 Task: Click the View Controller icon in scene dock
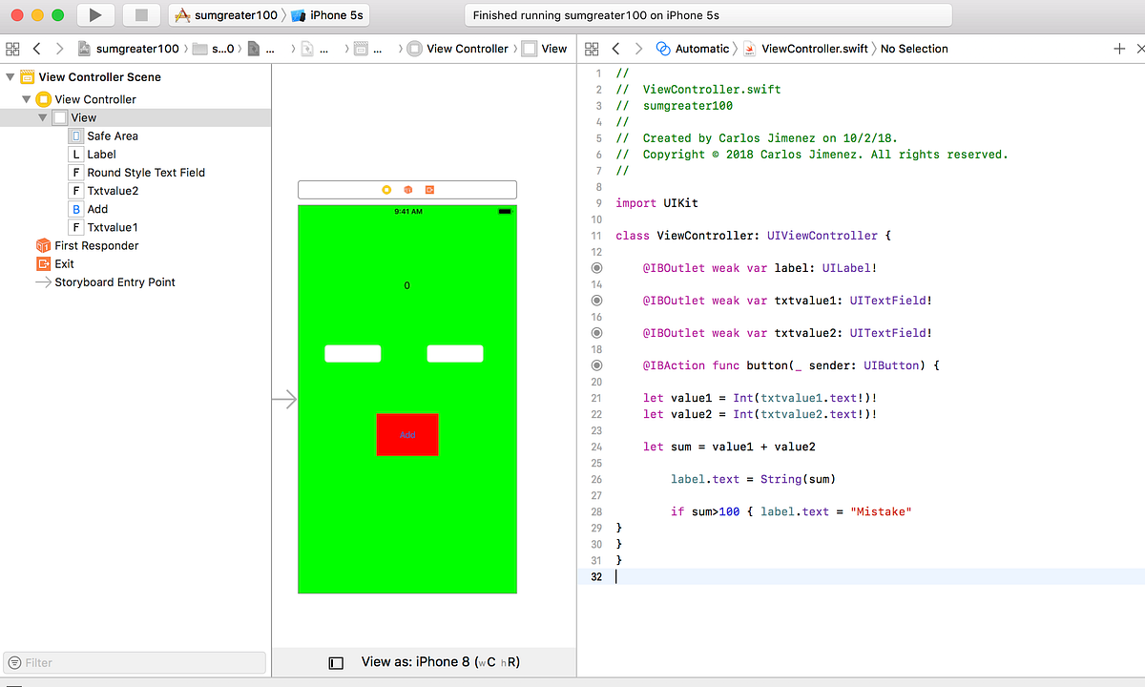point(386,190)
